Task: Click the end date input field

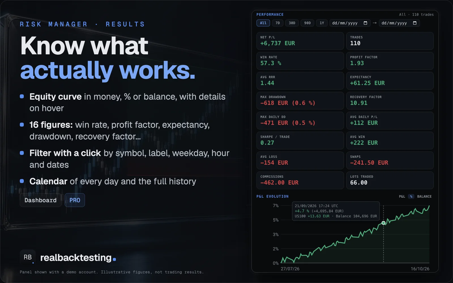Action: [x=399, y=23]
